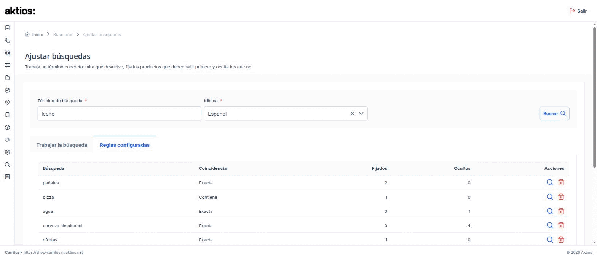Delete the cerveza sin alcohol rule
This screenshot has width=597, height=258.
click(561, 225)
